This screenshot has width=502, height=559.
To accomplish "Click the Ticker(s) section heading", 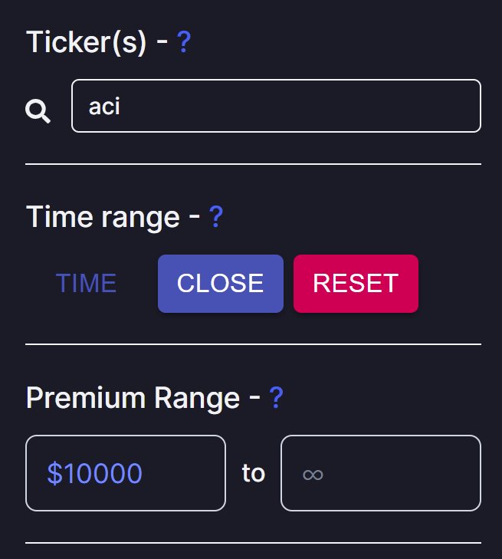I will coord(86,42).
